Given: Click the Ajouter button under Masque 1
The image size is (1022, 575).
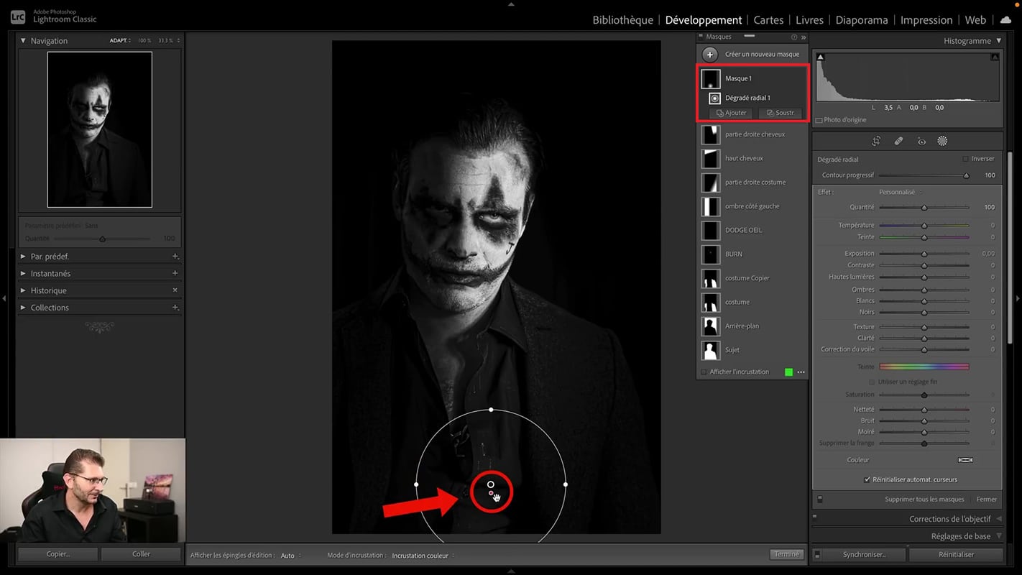Looking at the screenshot, I should coord(732,114).
